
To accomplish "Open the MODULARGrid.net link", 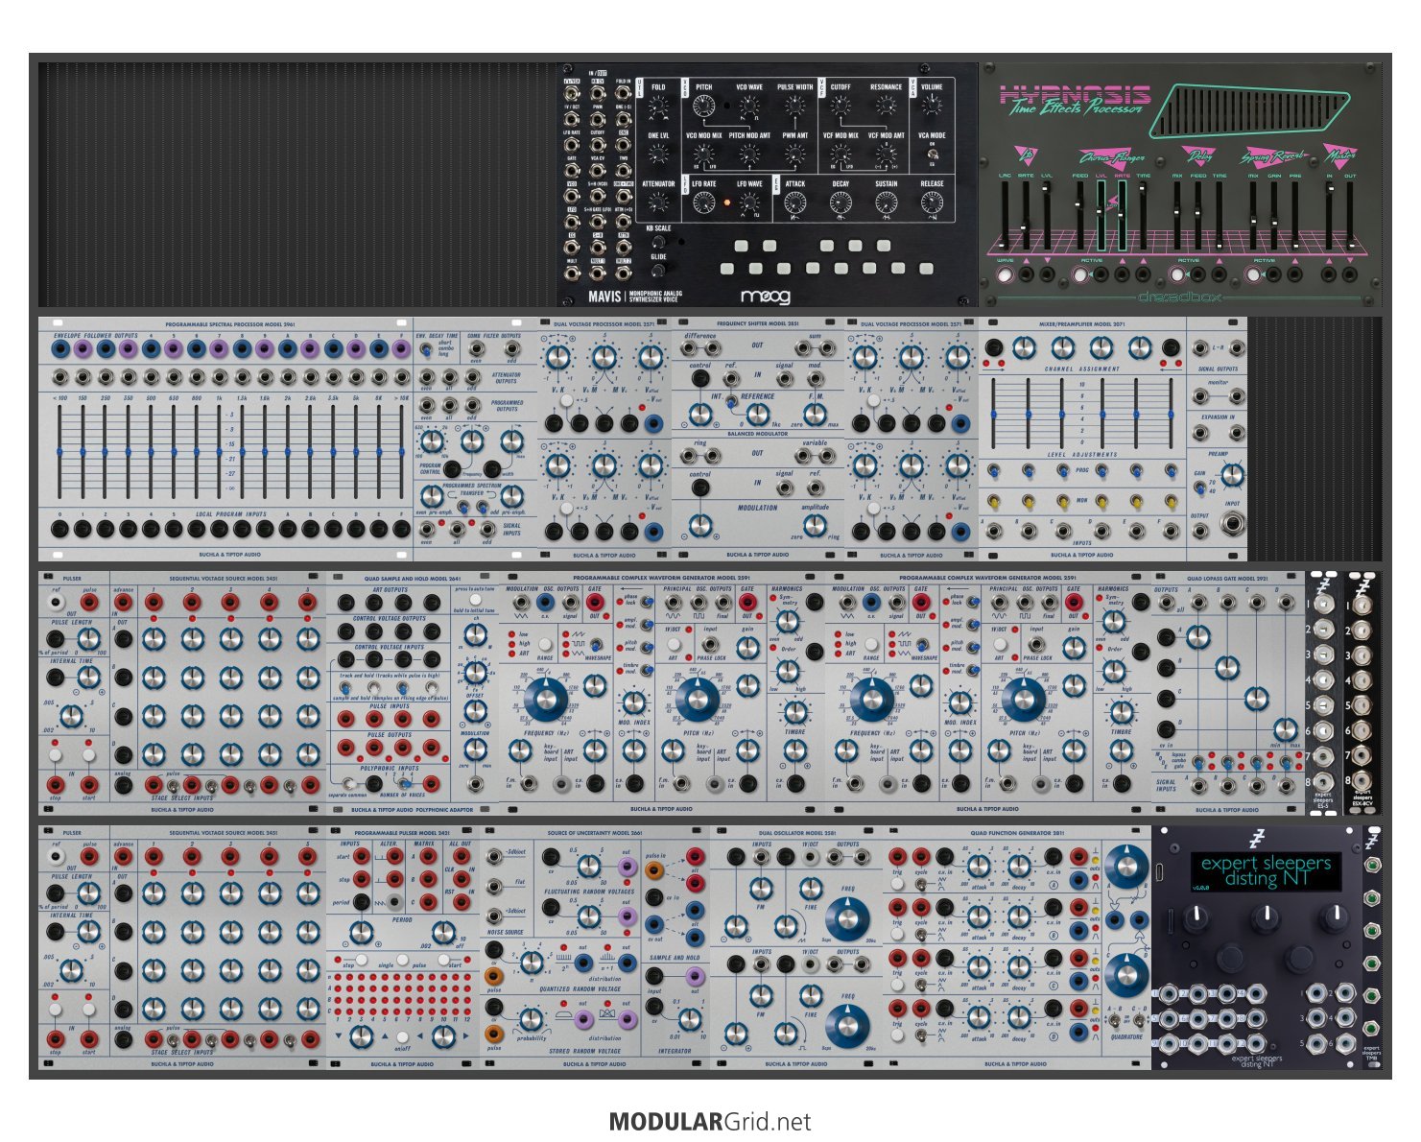I will (710, 1121).
